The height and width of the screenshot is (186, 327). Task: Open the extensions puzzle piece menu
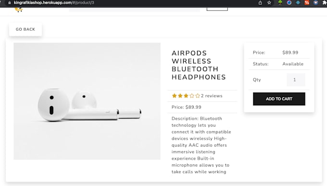325,3
